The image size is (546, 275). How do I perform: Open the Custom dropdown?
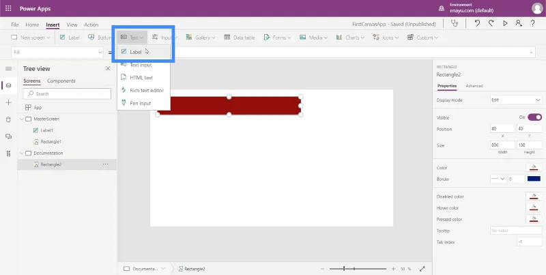422,38
